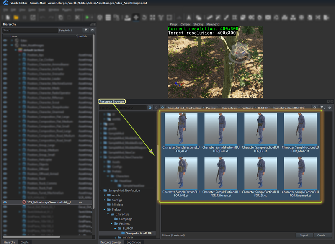Go to the Prefabs breadcrumb
Screen dimensions: 335x244
pyautogui.click(x=211, y=108)
